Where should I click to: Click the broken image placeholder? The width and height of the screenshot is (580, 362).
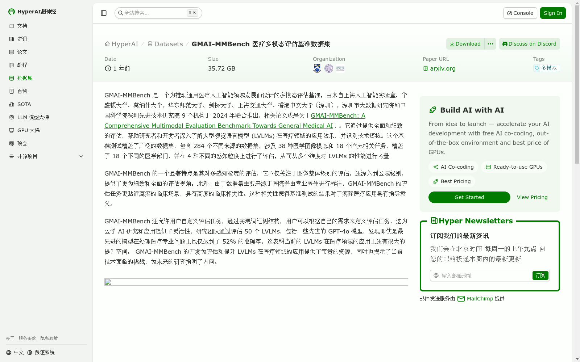256,282
